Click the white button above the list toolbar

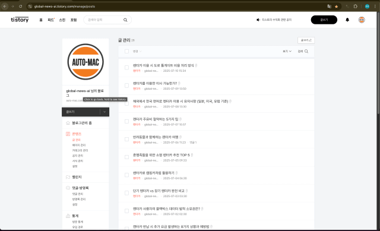[306, 40]
